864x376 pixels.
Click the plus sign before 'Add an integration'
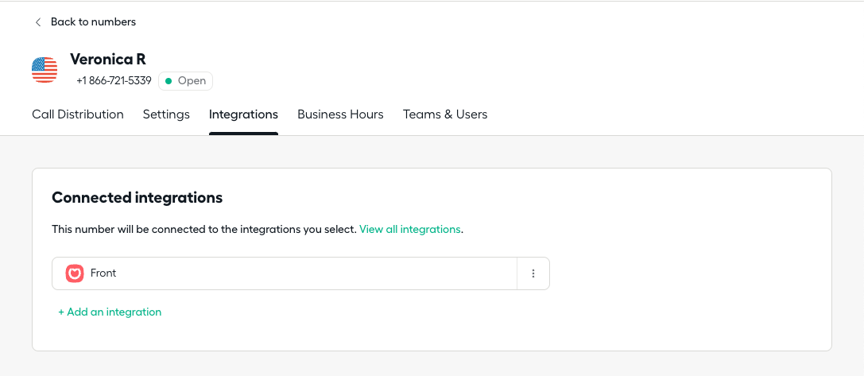tap(61, 312)
